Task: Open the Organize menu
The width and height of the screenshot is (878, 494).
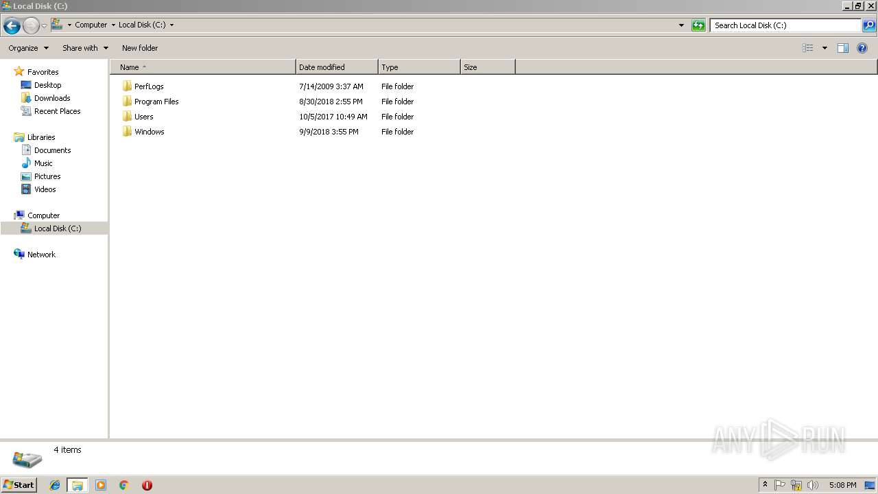Action: (28, 48)
